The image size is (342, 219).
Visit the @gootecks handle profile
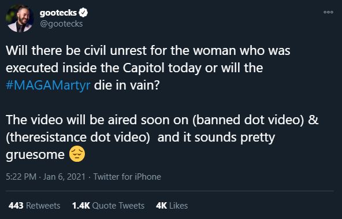coord(61,24)
